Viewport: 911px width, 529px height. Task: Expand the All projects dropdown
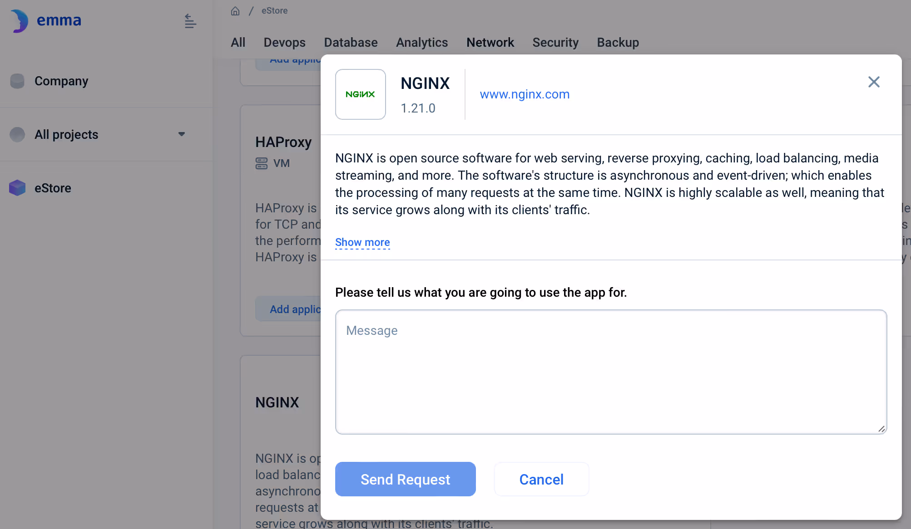(182, 134)
